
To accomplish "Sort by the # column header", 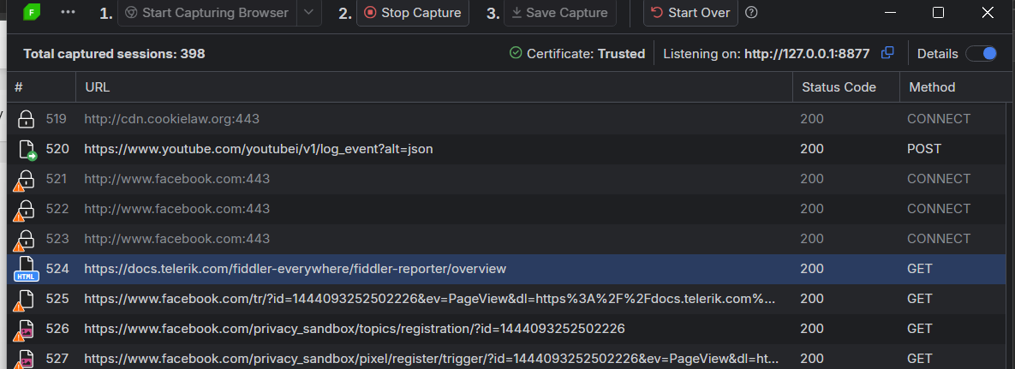I will click(41, 86).
